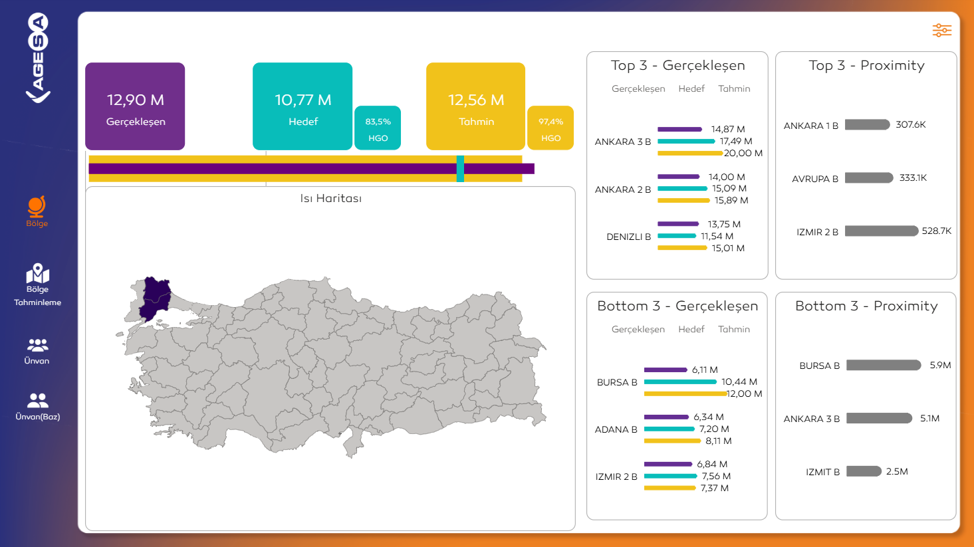Click the 10,77 M Hedef card

coord(303,106)
